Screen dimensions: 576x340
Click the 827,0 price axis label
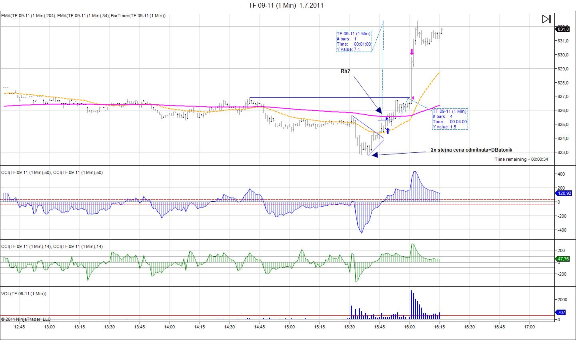pos(563,96)
